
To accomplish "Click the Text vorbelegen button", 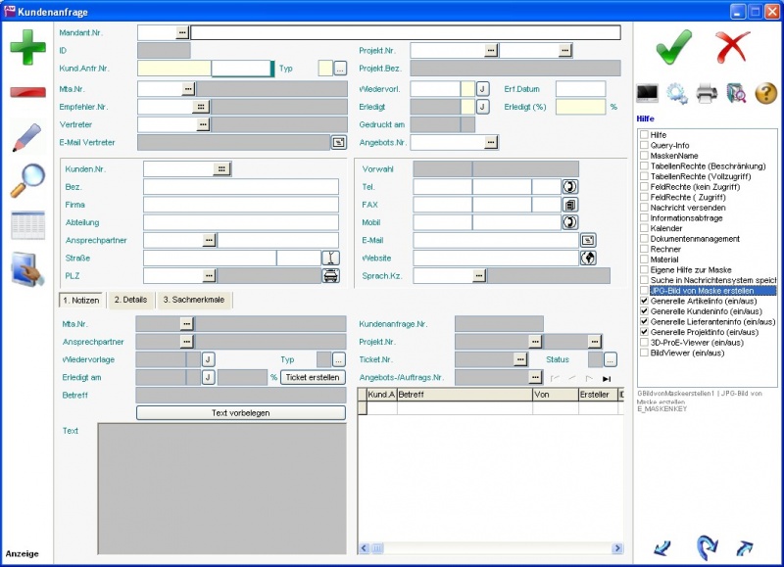I will (x=241, y=412).
